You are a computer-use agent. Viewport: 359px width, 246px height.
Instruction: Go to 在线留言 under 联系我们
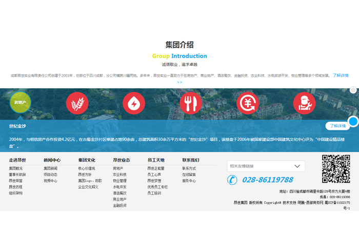189,175
